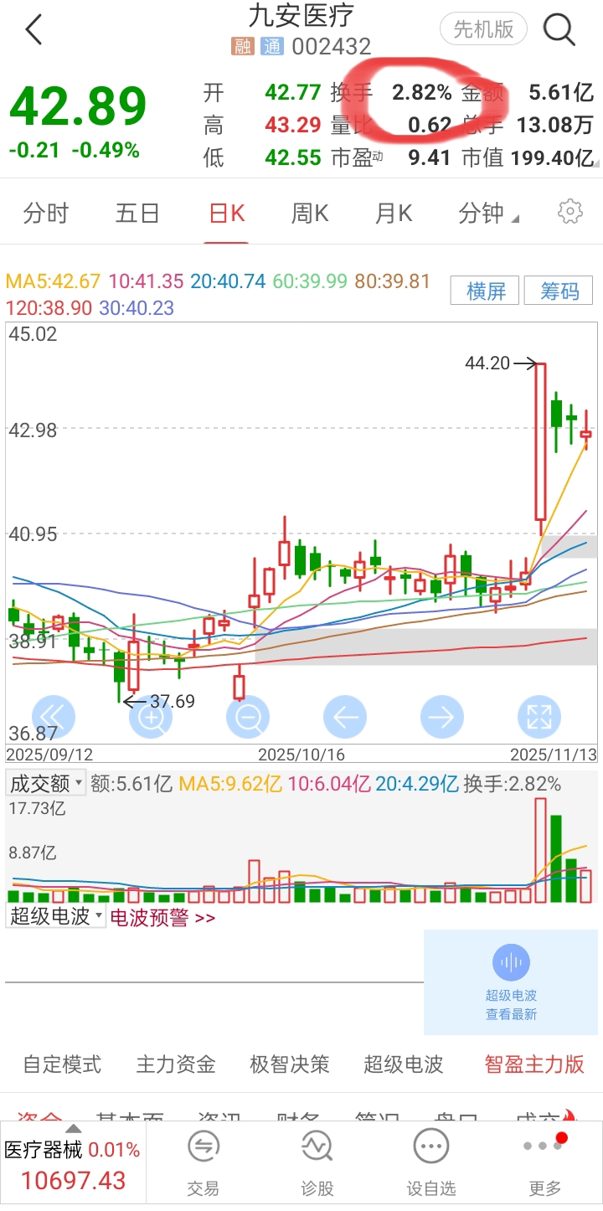Image resolution: width=603 pixels, height=1211 pixels.
Task: Open the 成交额 indicator dropdown
Action: [46, 784]
